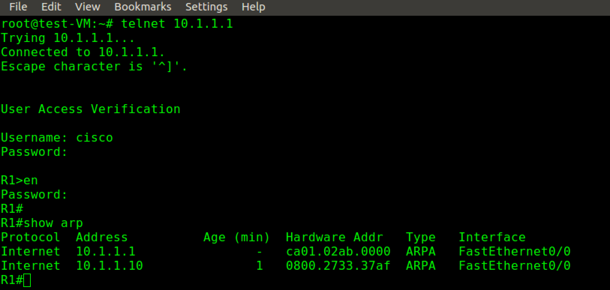Click the terminal cursor at final R1# prompt
Viewport: 610px width, 290px height.
pos(27,280)
